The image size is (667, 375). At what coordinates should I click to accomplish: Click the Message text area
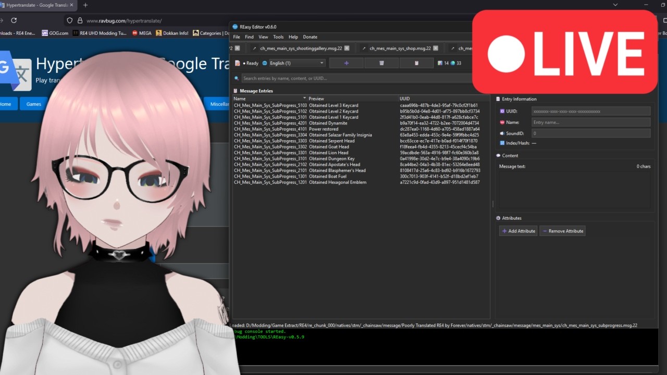(x=575, y=190)
